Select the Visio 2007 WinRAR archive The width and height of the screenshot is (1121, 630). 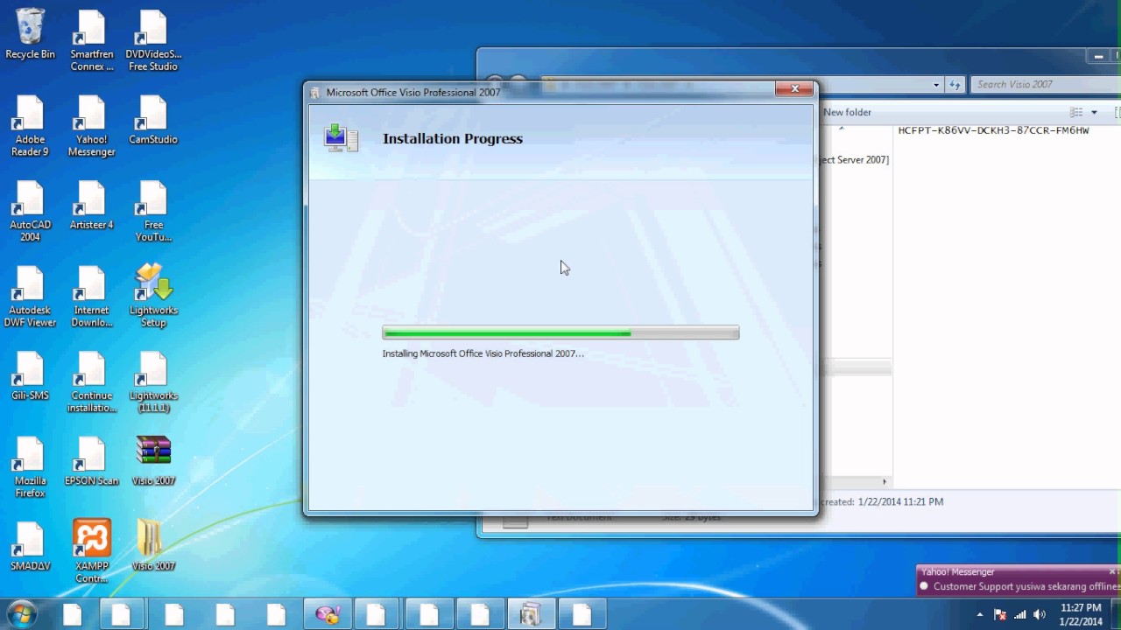pyautogui.click(x=153, y=461)
